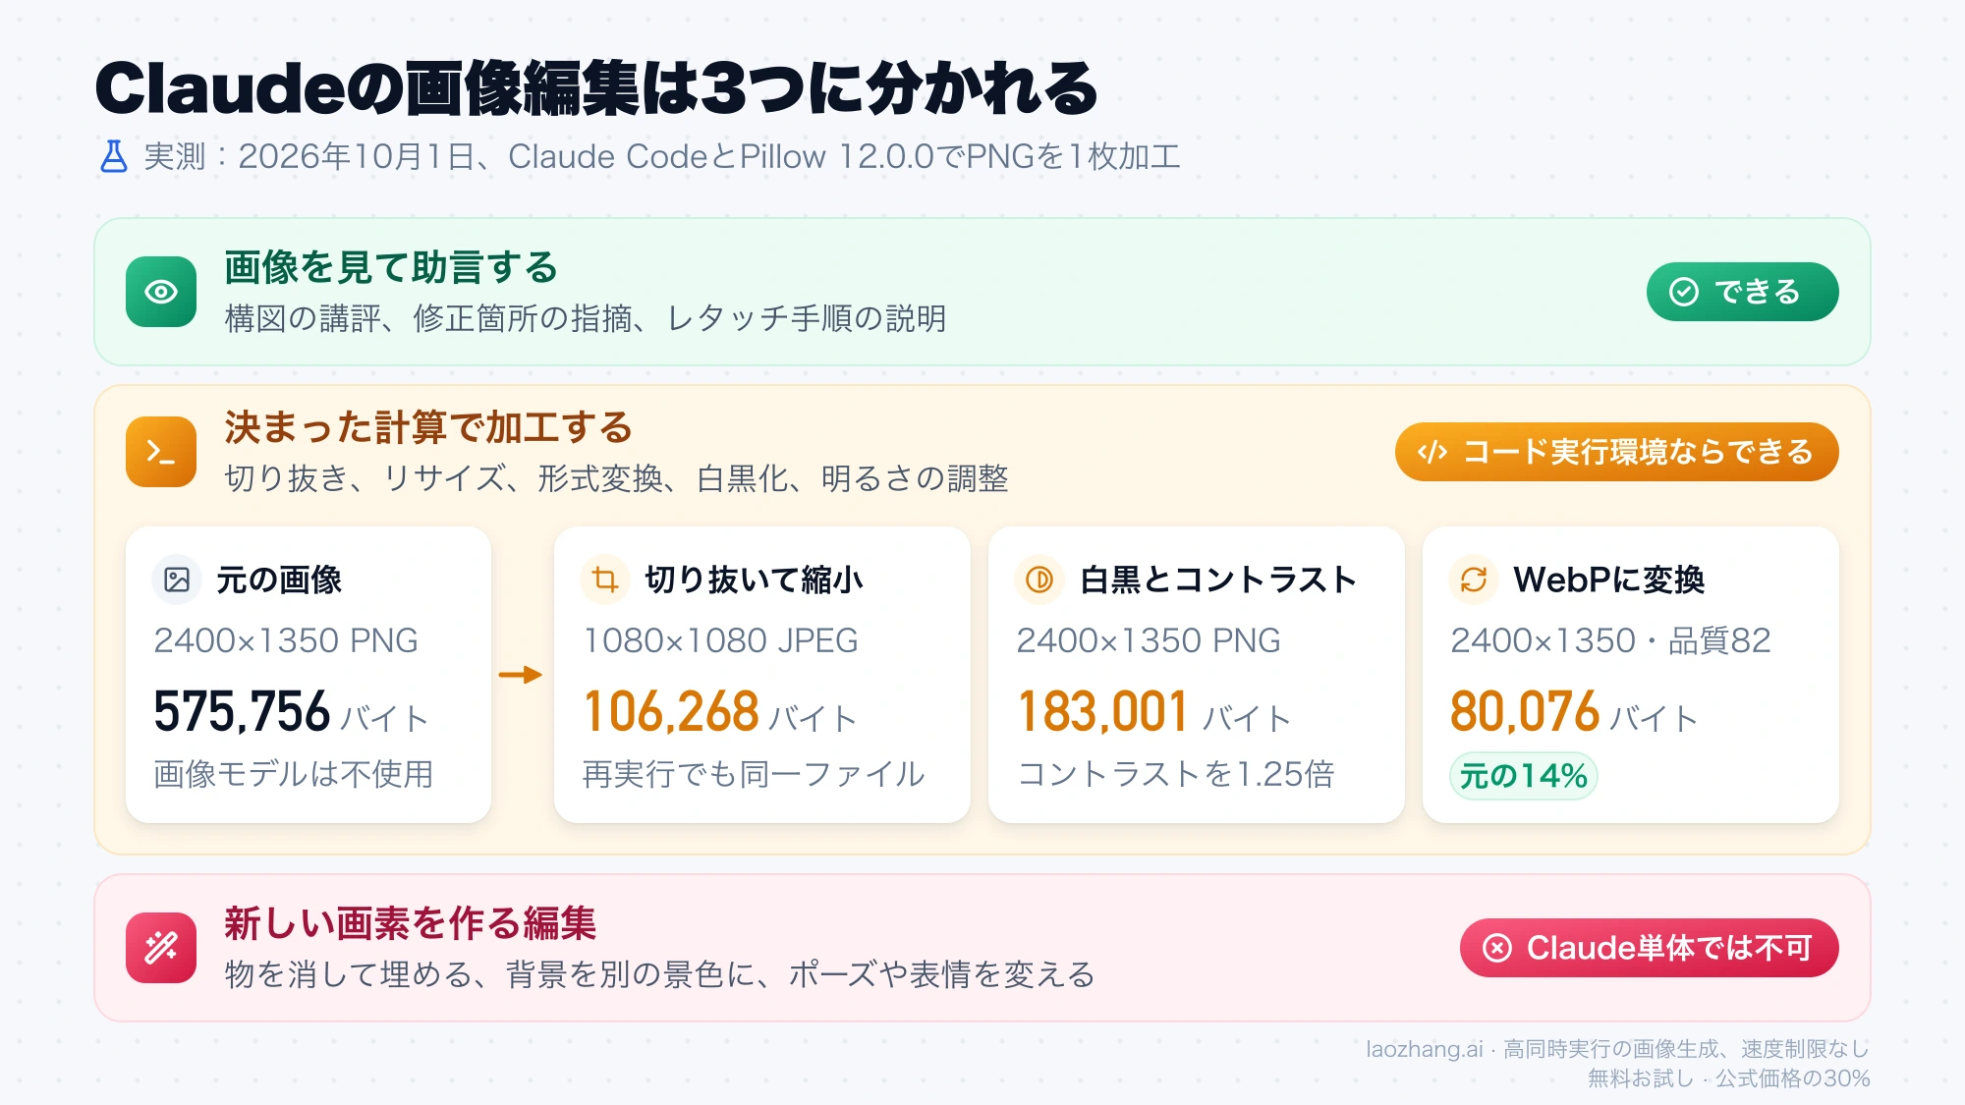Click the crop icon next to 切り抜いて縮小

coord(605,580)
